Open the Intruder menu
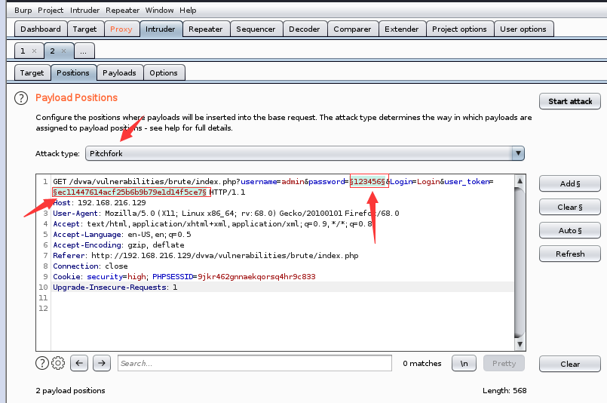The height and width of the screenshot is (403, 607). [84, 11]
